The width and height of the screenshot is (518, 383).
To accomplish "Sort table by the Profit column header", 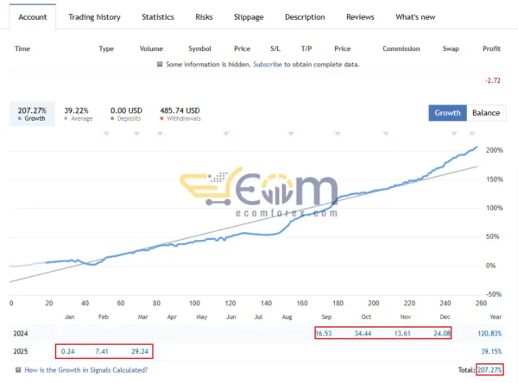I will click(490, 48).
